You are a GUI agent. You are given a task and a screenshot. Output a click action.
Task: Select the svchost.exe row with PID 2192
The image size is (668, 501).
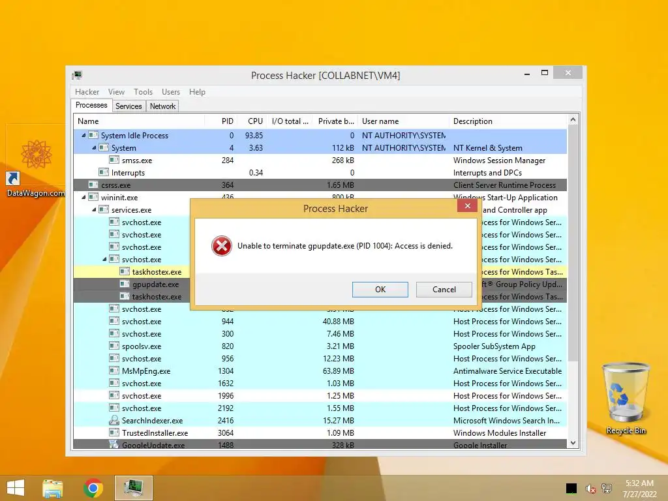point(320,408)
